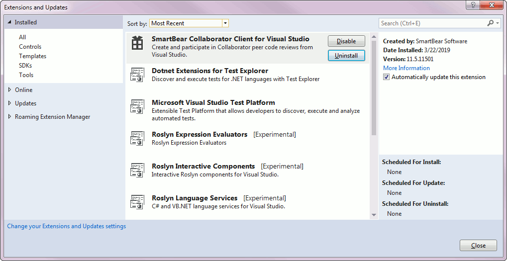Disable the SmartBear Collaborator extension
Viewport: 507px width, 261px height.
[x=346, y=41]
